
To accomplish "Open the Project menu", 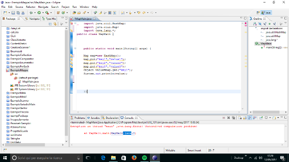I will click(x=65, y=7).
